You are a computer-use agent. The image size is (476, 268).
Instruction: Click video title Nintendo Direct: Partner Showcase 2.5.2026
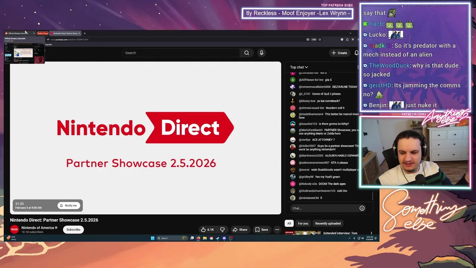54,220
